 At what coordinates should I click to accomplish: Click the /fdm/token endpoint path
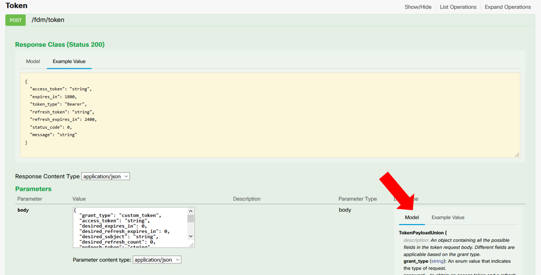pyautogui.click(x=48, y=20)
